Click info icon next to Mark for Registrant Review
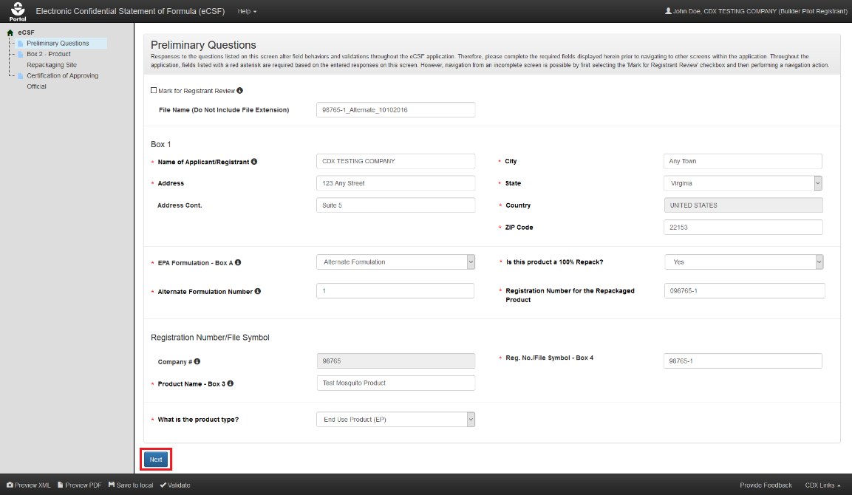This screenshot has height=495, width=852. [x=239, y=91]
